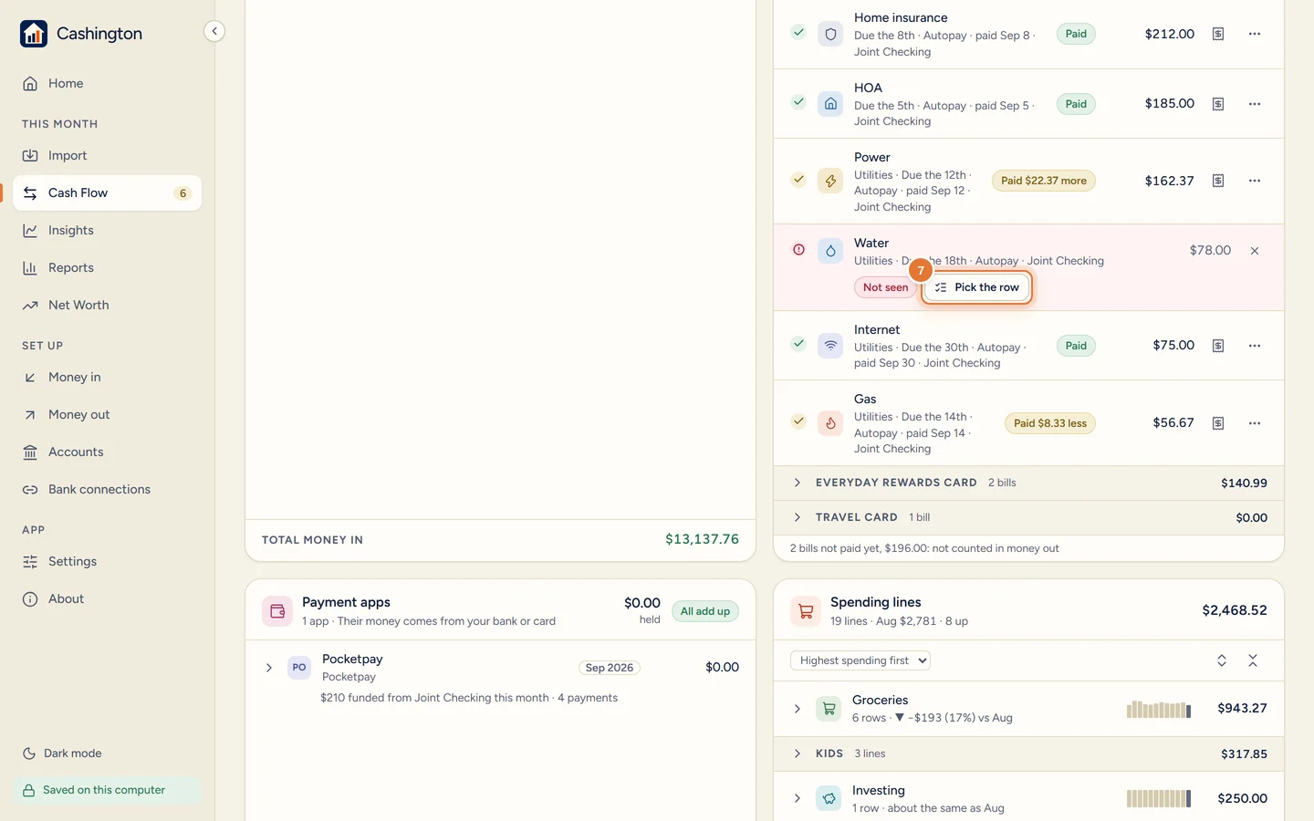
Task: Click the green cart icon beside Groceries
Action: pos(829,709)
